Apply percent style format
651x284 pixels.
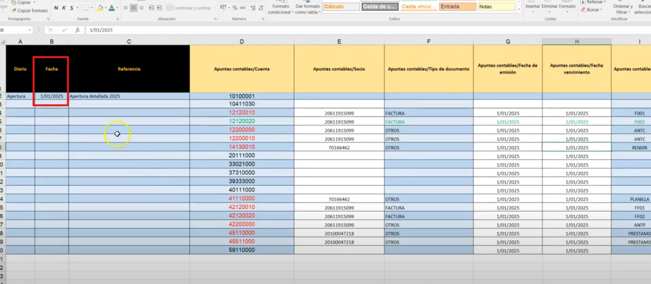click(235, 8)
